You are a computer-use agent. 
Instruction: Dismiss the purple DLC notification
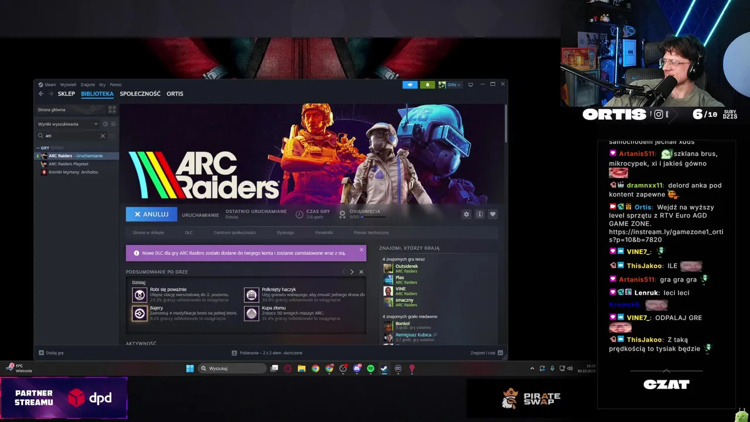(361, 250)
